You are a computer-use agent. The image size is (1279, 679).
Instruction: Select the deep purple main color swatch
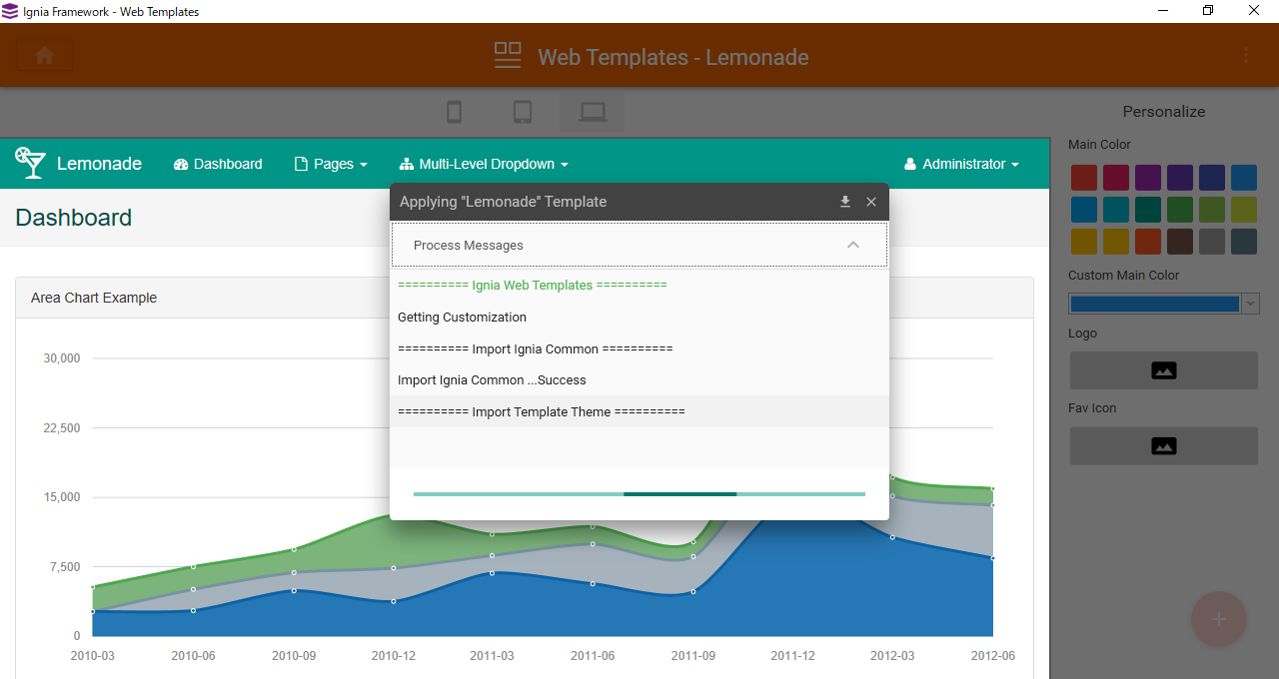click(x=1180, y=178)
